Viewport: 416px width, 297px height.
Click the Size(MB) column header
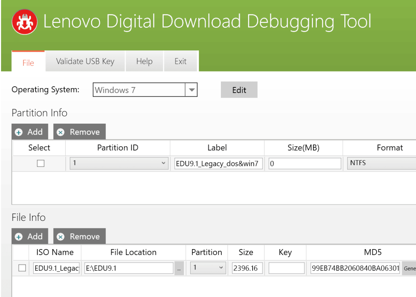pos(303,148)
